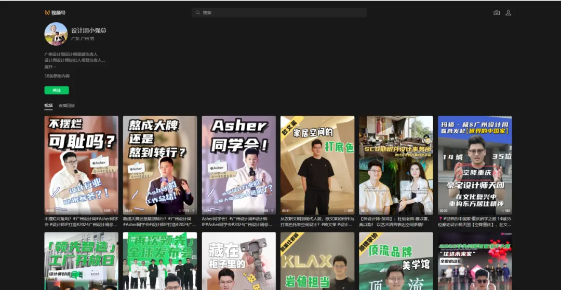
Task: Open the 空降重庆 豪宅设计师天团 video thumbnail
Action: (475, 165)
